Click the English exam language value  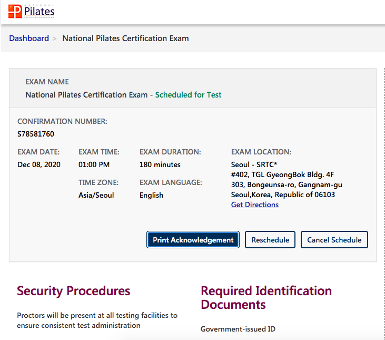pyautogui.click(x=151, y=195)
